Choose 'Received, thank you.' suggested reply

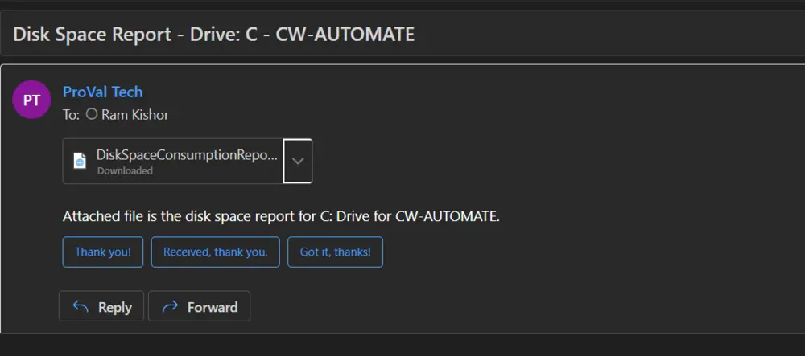(216, 252)
